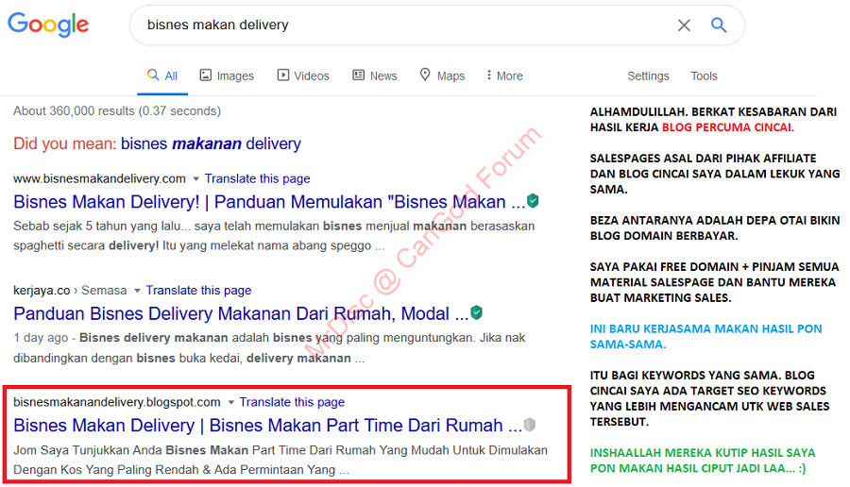Click the blue magnifier search icon
850x487 pixels.
719,25
